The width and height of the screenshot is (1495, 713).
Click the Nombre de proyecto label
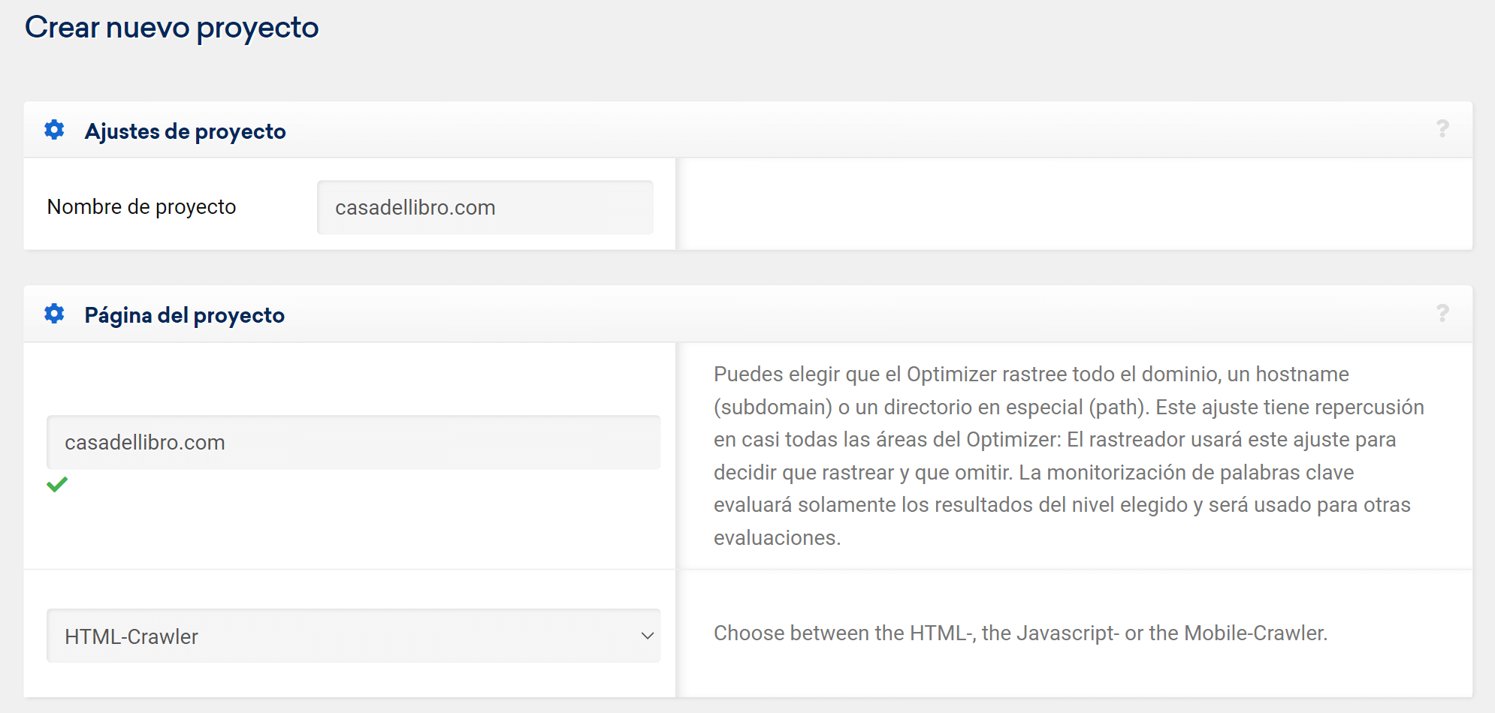click(x=141, y=207)
